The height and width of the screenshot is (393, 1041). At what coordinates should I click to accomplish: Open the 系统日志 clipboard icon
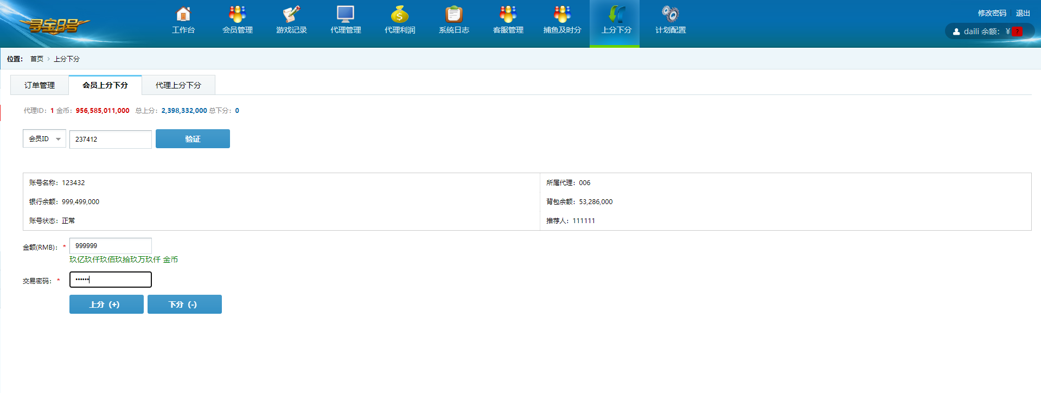454,15
